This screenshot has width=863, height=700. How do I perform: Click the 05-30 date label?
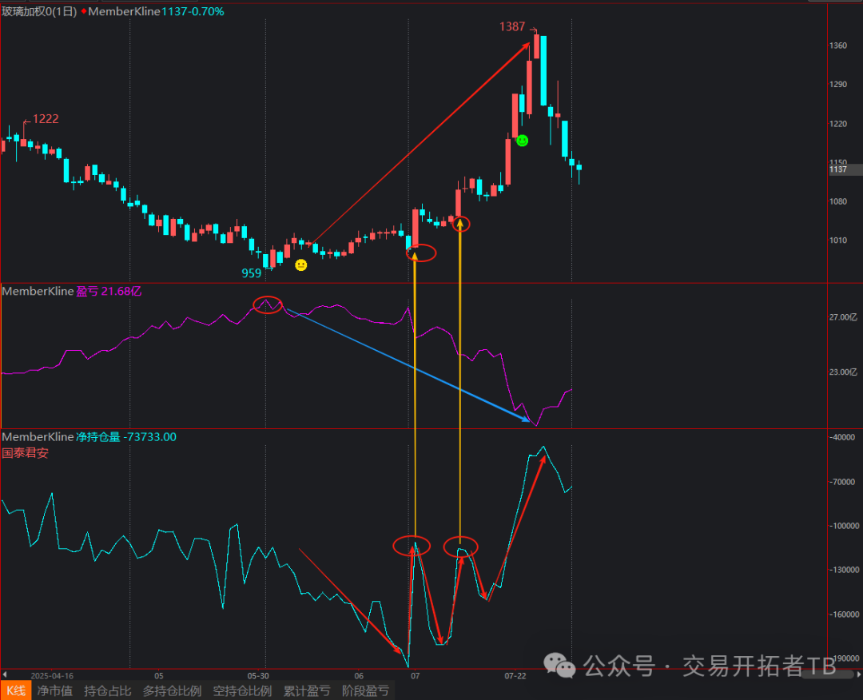(258, 676)
